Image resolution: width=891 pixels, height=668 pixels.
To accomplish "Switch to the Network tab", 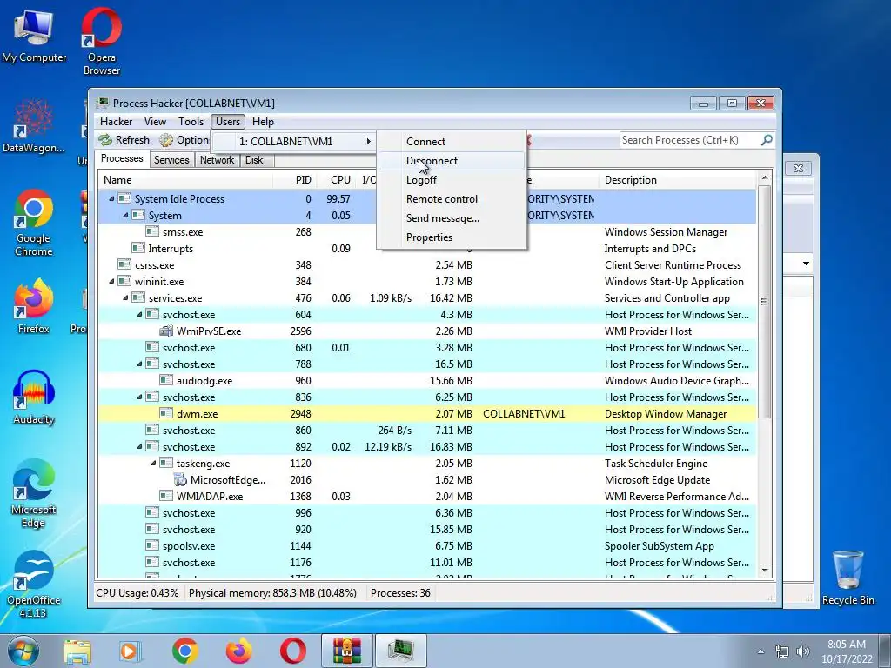I will [217, 160].
